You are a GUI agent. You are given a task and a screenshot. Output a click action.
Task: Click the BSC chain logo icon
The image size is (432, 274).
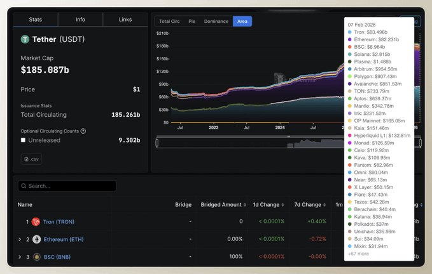36,257
